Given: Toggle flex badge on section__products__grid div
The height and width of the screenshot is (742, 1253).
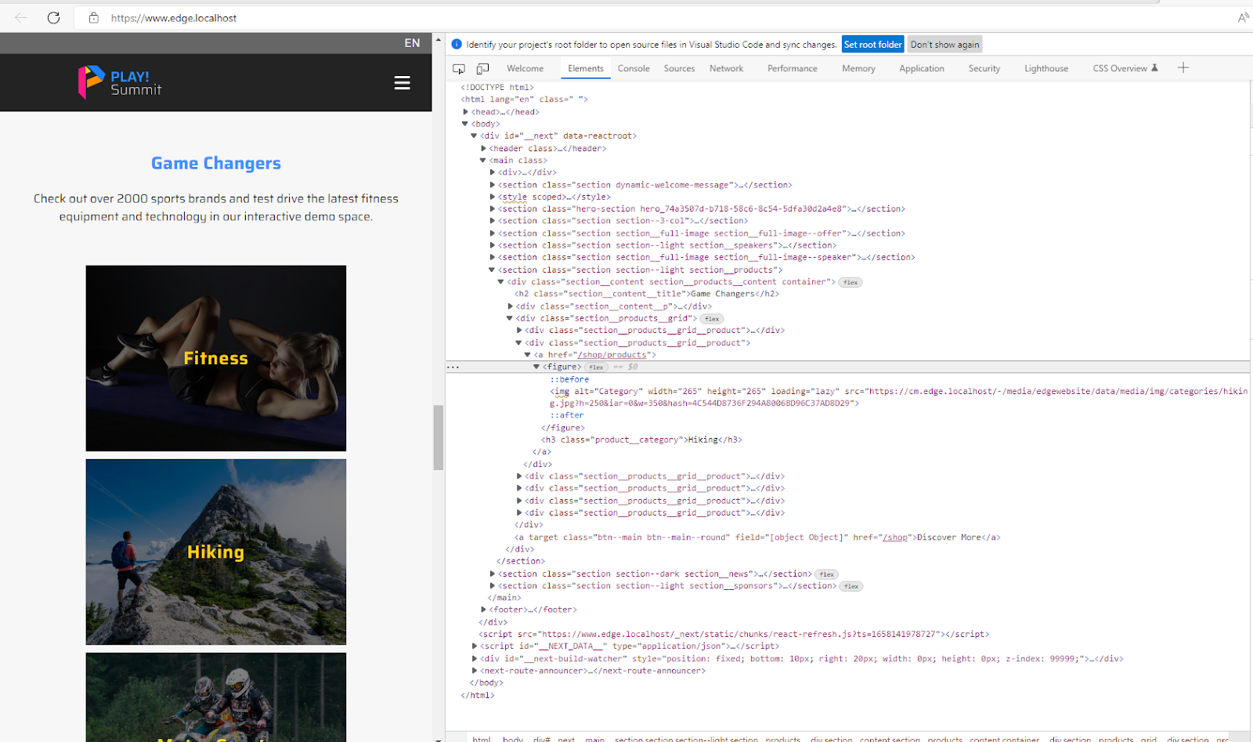Looking at the screenshot, I should (x=712, y=319).
